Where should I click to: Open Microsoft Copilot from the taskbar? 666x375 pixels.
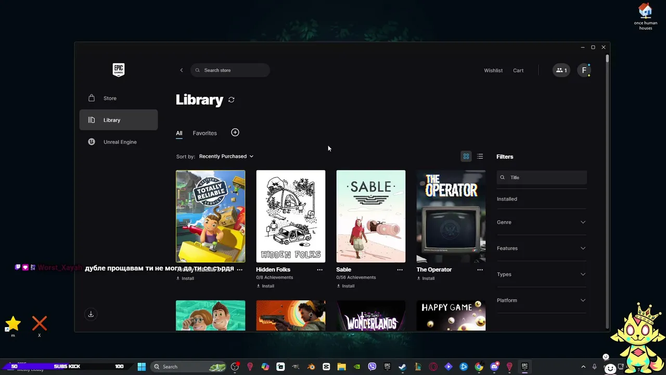pyautogui.click(x=265, y=367)
